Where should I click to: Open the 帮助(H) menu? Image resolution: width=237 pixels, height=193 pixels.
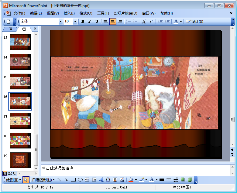(167, 13)
